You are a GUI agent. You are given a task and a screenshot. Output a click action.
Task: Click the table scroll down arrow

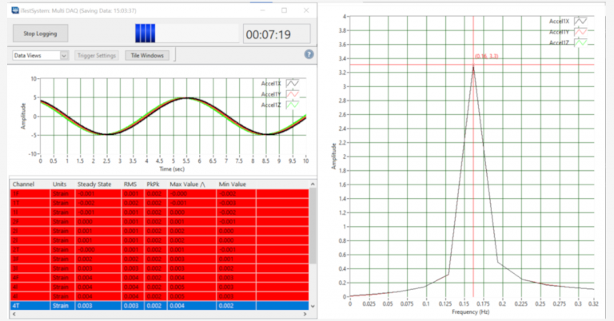[x=313, y=307]
